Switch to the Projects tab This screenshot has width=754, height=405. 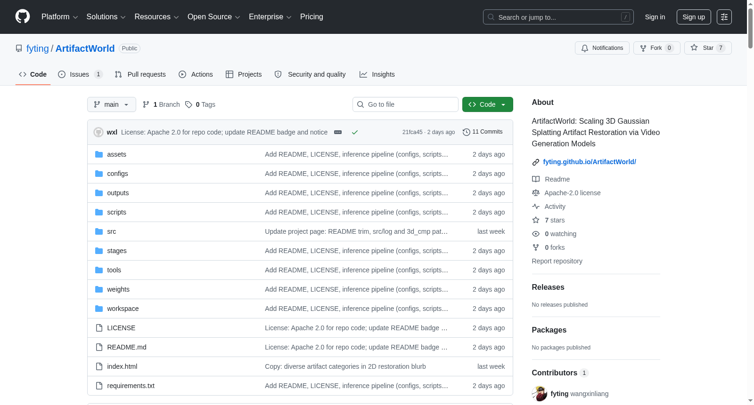point(244,74)
